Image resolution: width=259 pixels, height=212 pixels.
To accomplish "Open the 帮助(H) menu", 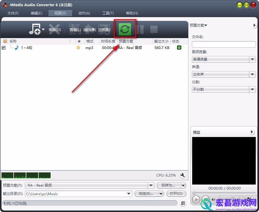I will 132,13.
